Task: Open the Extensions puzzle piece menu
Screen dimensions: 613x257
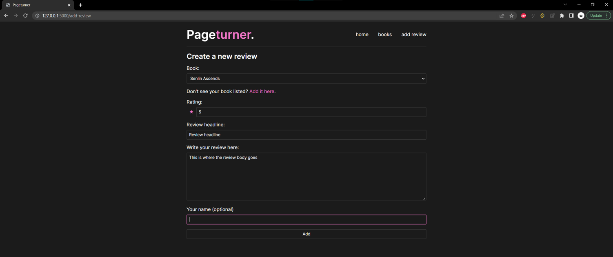Action: point(562,15)
